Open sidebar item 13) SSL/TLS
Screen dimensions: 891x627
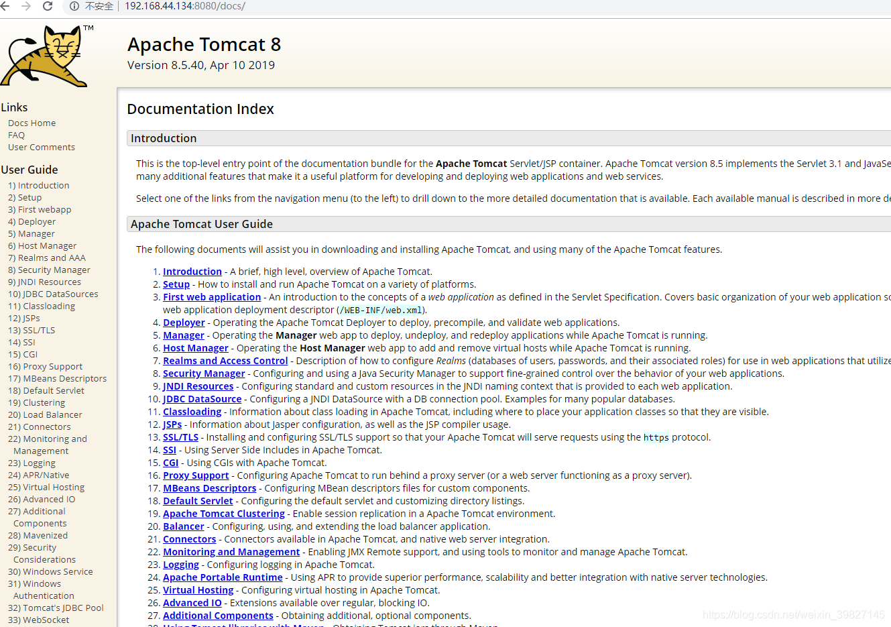32,331
